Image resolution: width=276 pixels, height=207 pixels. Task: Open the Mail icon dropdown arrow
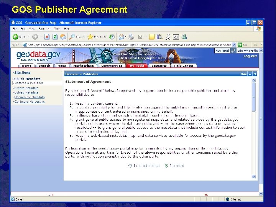pyautogui.click(x=125, y=37)
